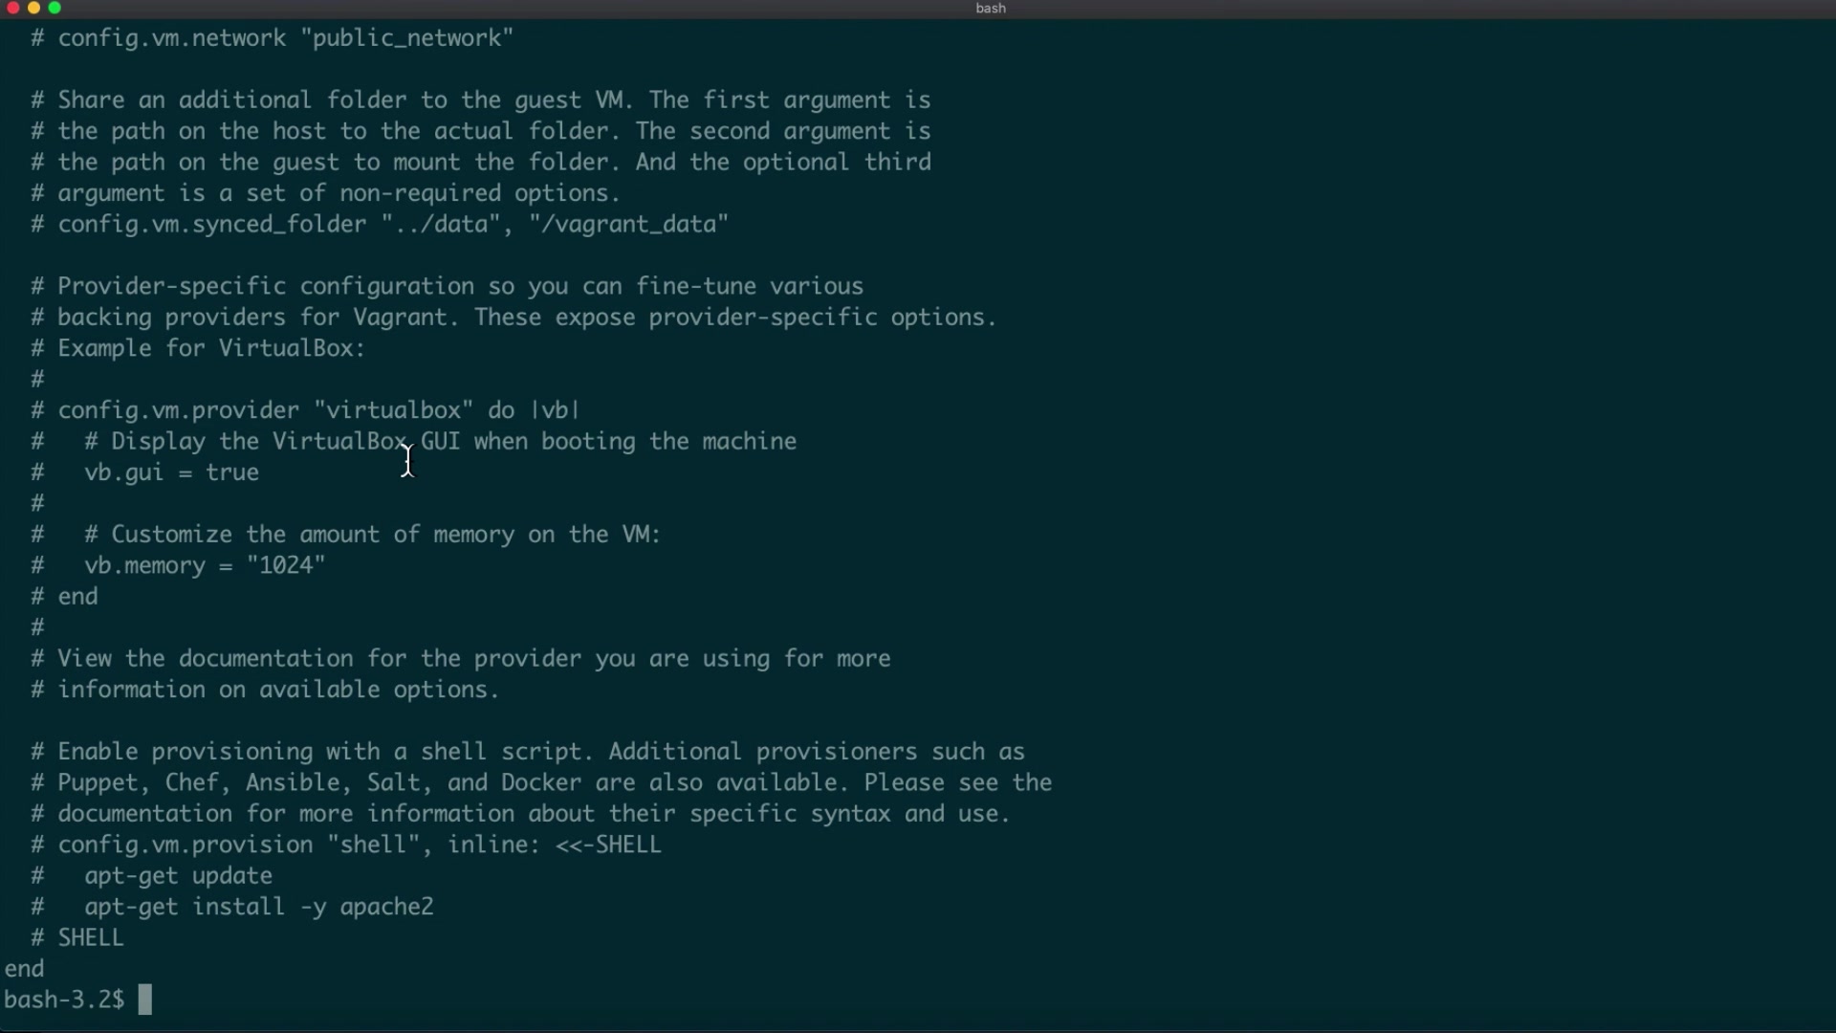Click the vb.memory setting text
Screen dimensions: 1836x1033
(144, 565)
